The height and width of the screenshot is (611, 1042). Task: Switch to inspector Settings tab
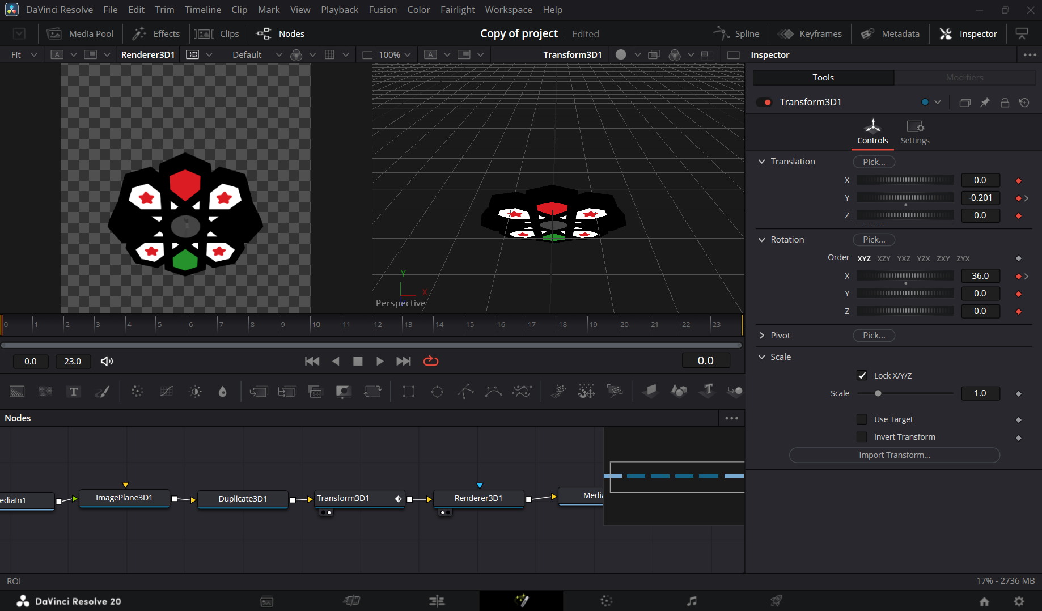pos(915,133)
